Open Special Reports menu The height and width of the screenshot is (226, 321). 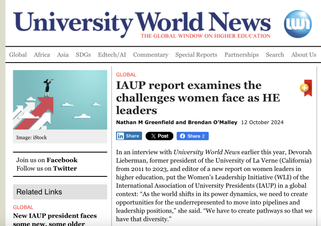196,55
